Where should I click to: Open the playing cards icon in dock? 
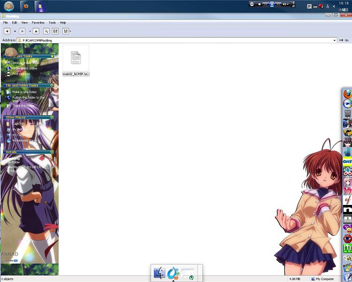(347, 258)
